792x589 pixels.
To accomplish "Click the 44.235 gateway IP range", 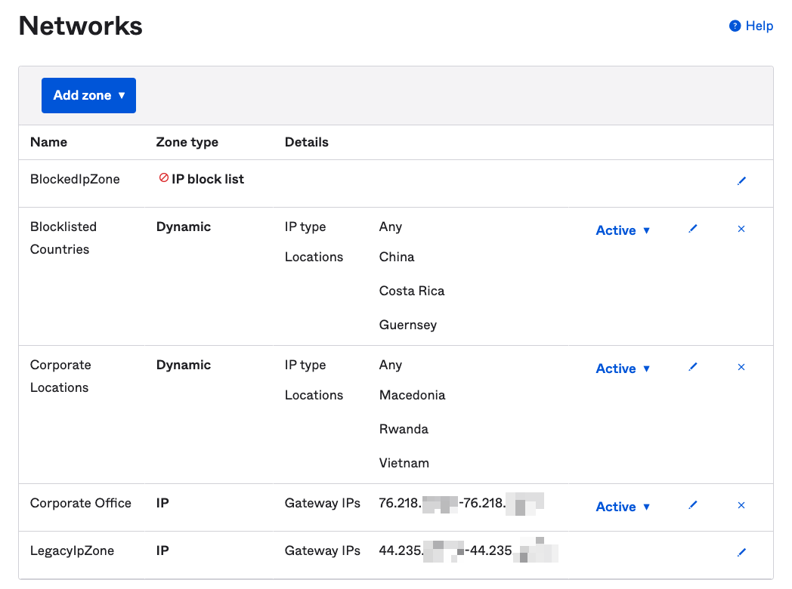I will (x=469, y=550).
